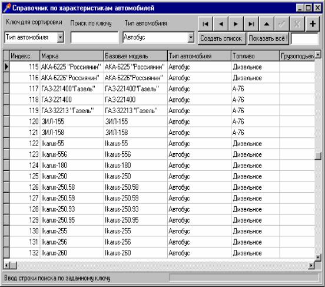This screenshot has height=287, width=325.
Task: Click the post edit checkmark button
Action: pos(282,24)
